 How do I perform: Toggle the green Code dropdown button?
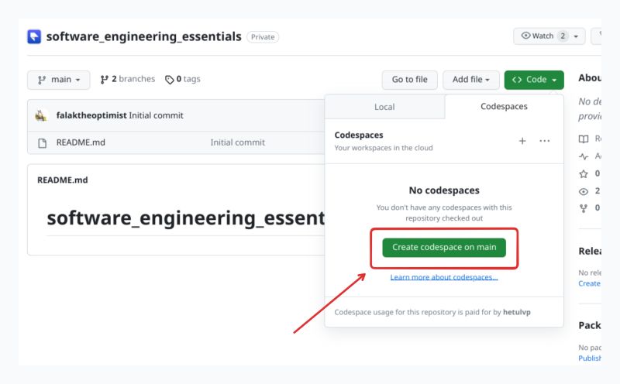click(534, 80)
